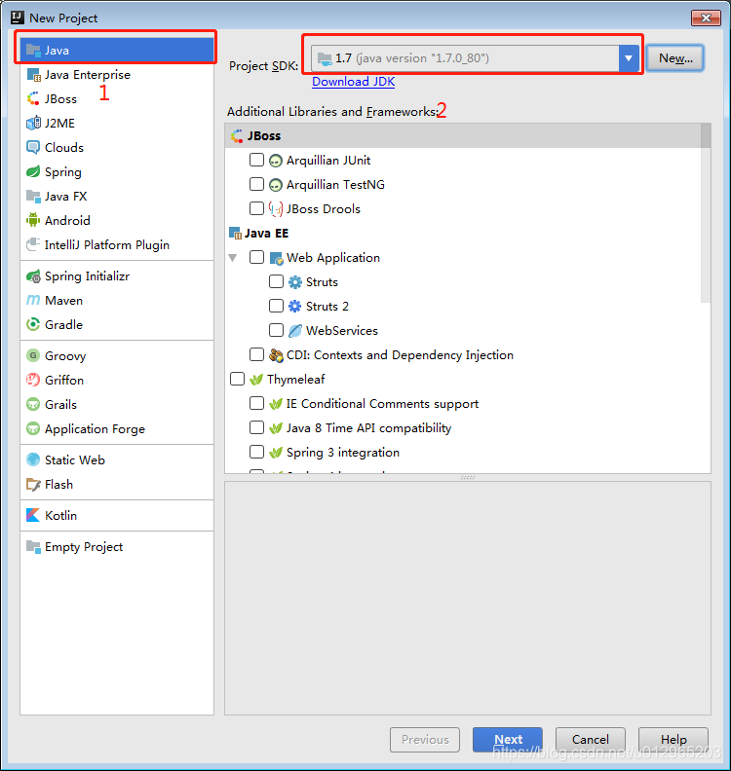
Task: Enable the WebServices checkbox
Action: coord(276,330)
